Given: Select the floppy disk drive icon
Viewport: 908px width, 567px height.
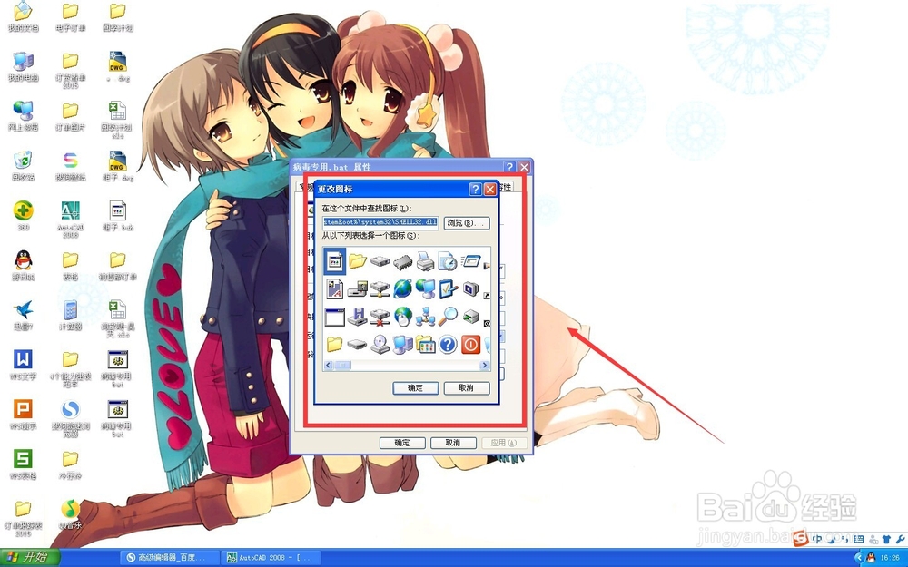Looking at the screenshot, I should coord(357,316).
